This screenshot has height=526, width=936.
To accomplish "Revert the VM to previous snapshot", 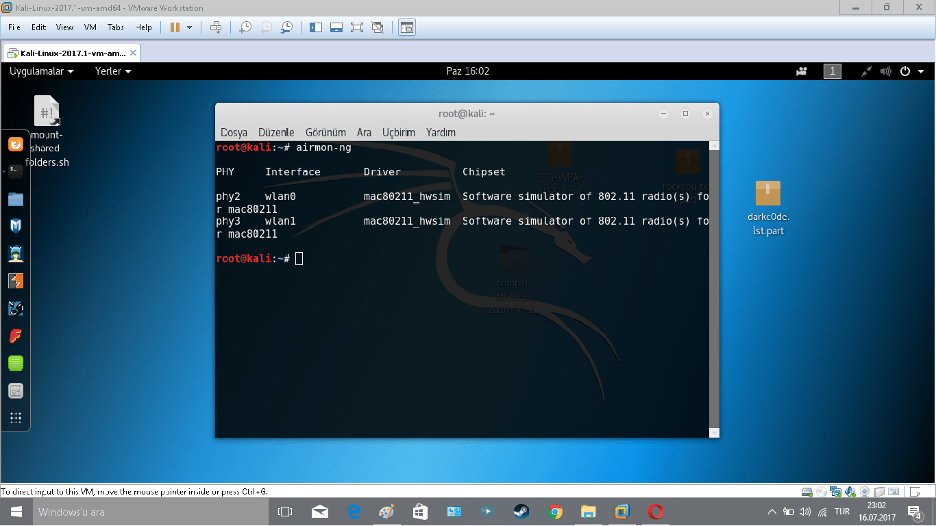I will click(266, 27).
